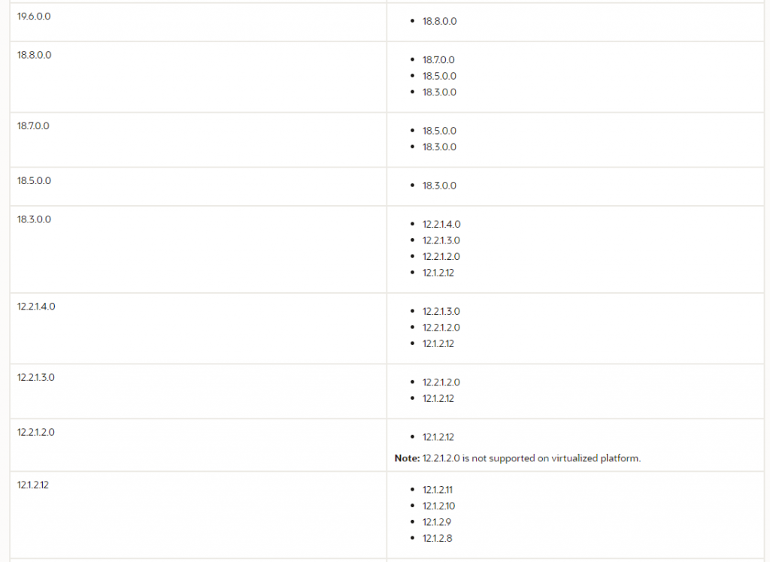Click the 12.1.2.10 bullet entry
The height and width of the screenshot is (562, 770).
coord(438,506)
